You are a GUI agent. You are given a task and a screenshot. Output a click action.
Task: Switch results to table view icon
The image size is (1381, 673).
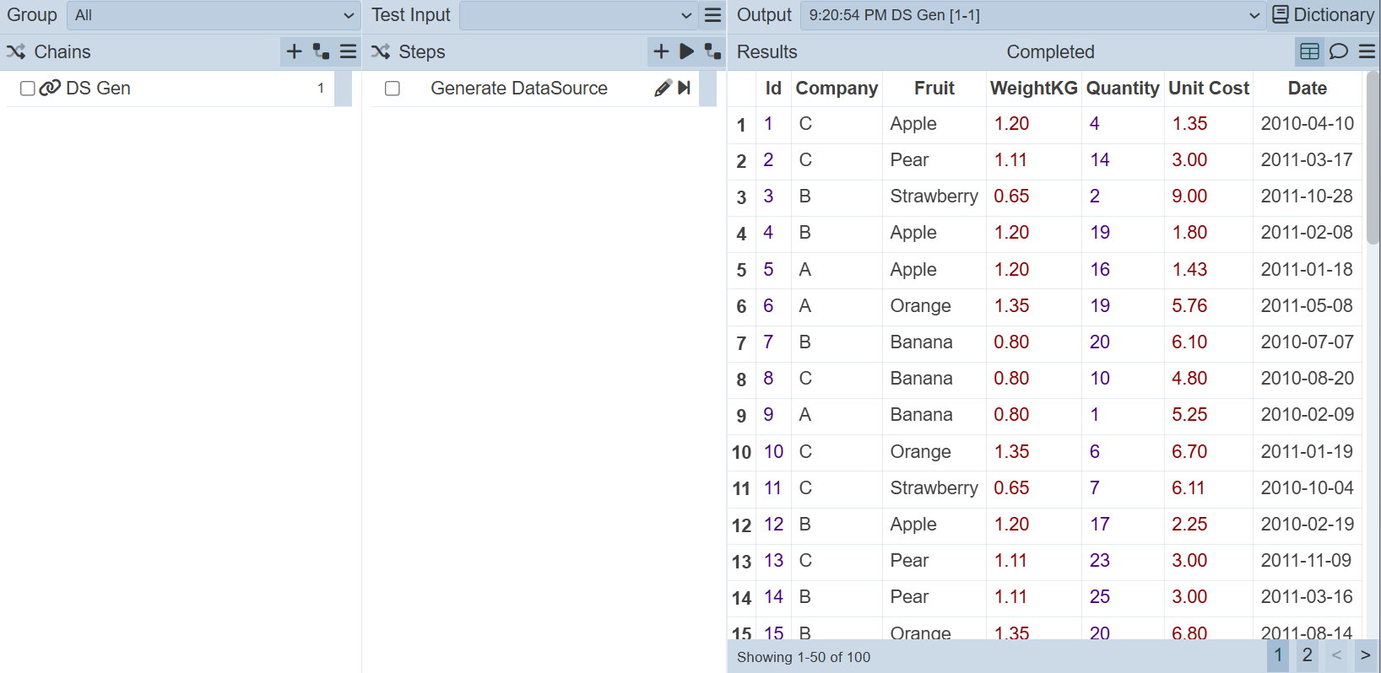coord(1309,51)
